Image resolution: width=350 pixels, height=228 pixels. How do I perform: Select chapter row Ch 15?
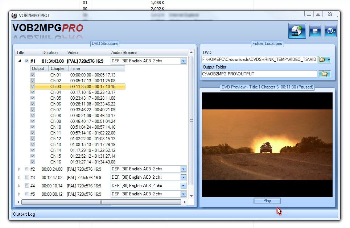[x=78, y=156]
